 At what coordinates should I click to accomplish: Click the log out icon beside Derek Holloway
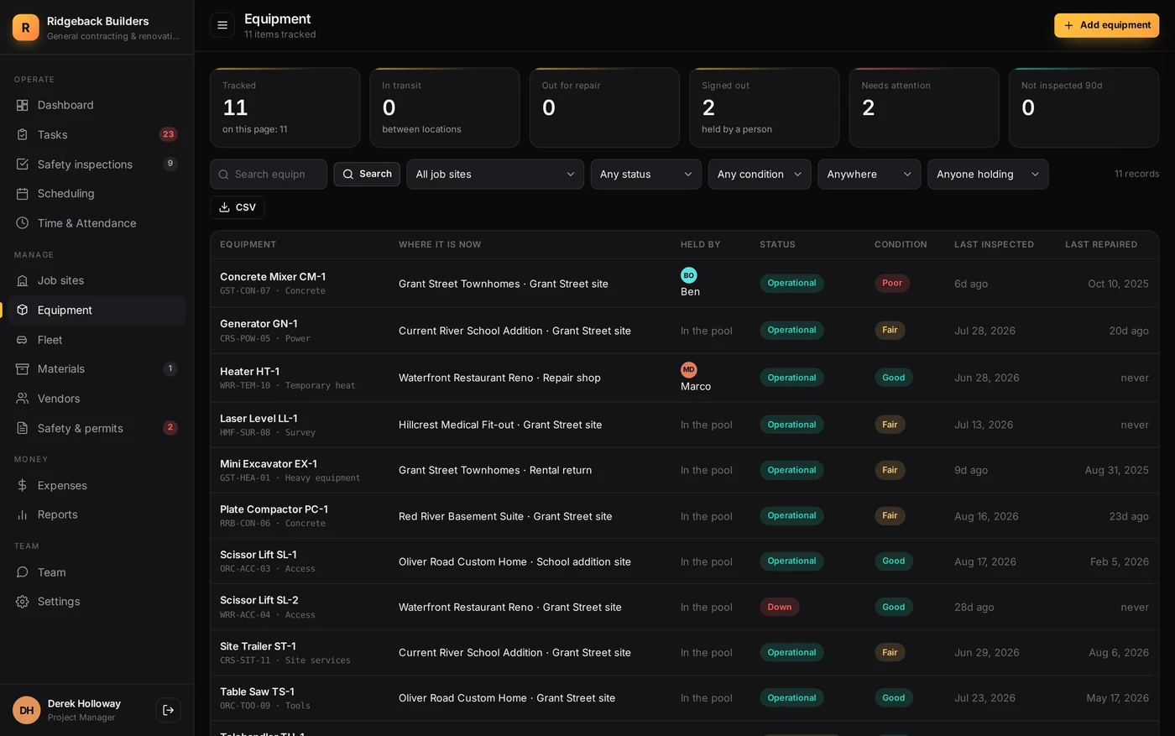pos(168,710)
